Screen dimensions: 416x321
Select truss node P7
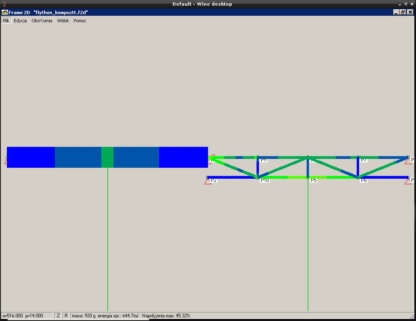358,157
